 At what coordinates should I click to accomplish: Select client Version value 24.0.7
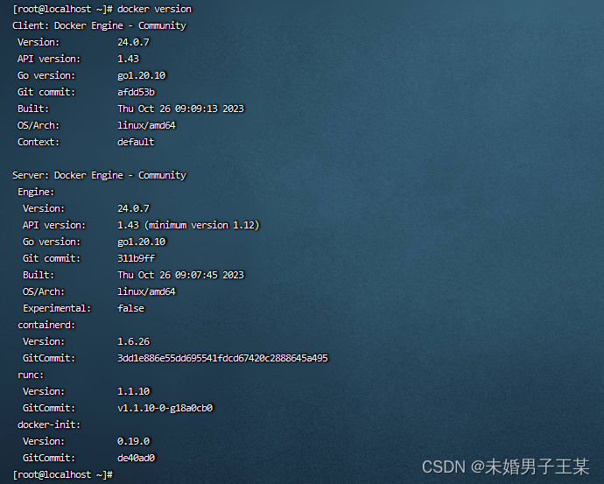[x=133, y=42]
